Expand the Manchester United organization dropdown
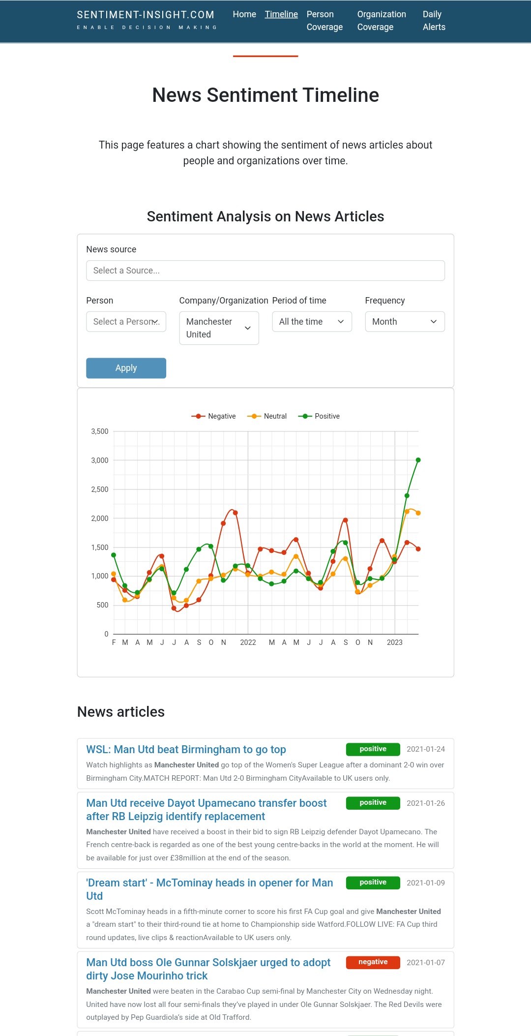 219,328
